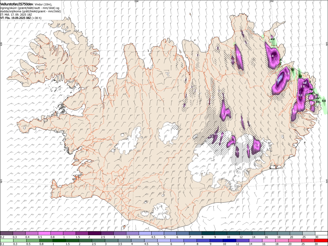
Task: Click the 15W longitude label
Action: tap(271, 1)
